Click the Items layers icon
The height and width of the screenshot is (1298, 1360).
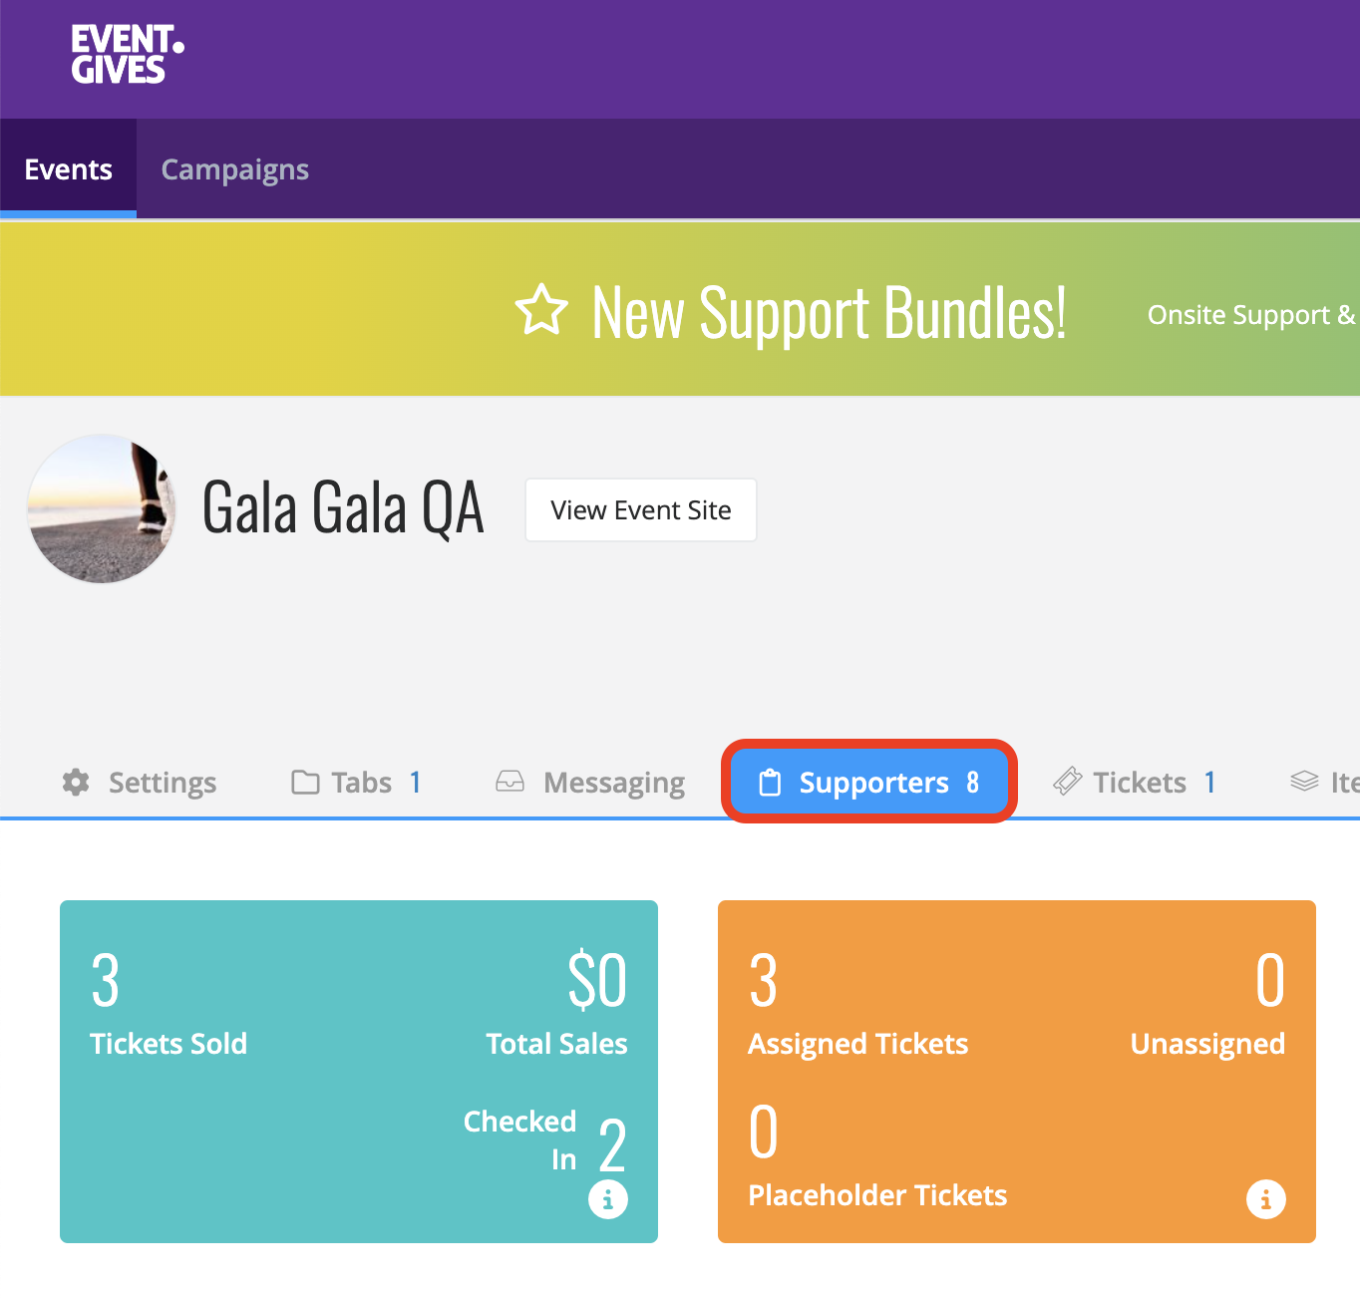[x=1304, y=782]
